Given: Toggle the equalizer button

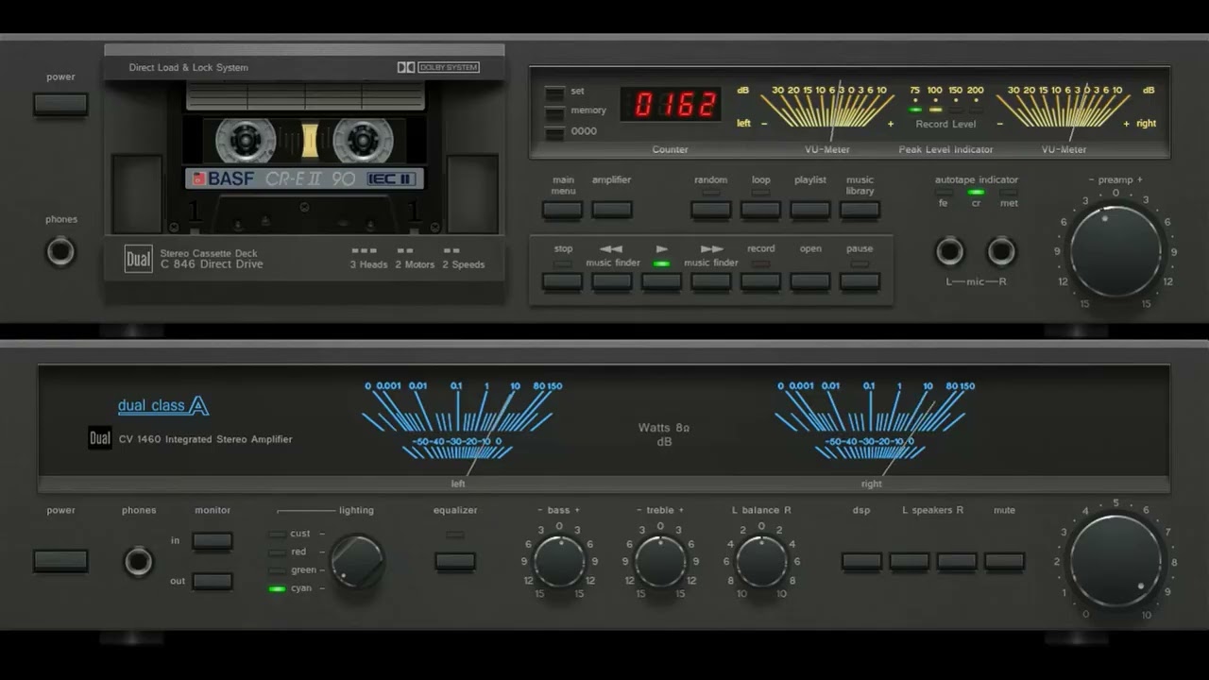Looking at the screenshot, I should click(x=455, y=561).
